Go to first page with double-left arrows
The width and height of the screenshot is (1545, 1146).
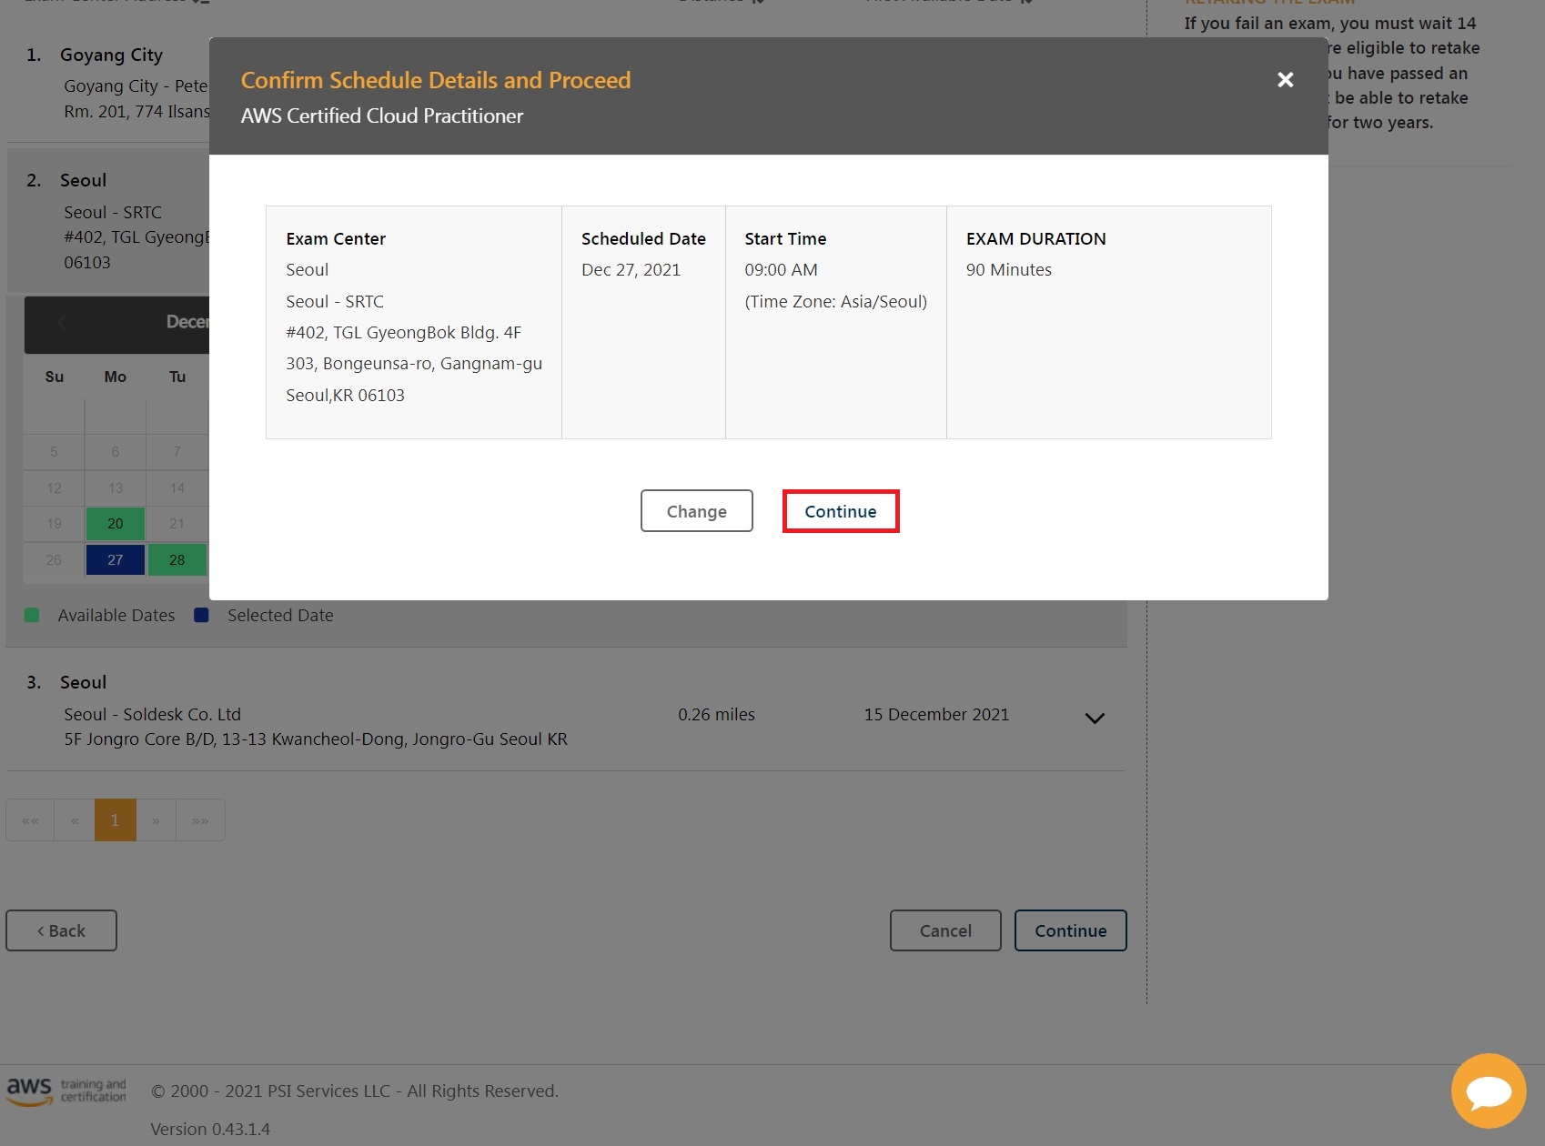pos(30,820)
